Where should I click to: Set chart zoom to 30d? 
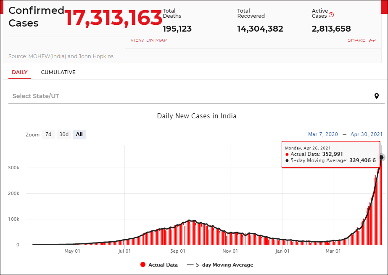click(x=64, y=134)
